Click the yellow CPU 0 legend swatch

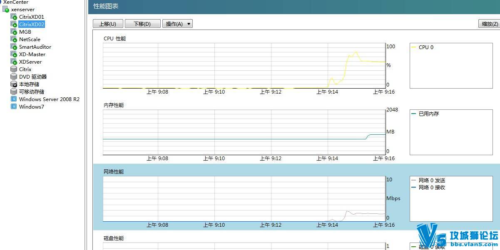pos(414,47)
